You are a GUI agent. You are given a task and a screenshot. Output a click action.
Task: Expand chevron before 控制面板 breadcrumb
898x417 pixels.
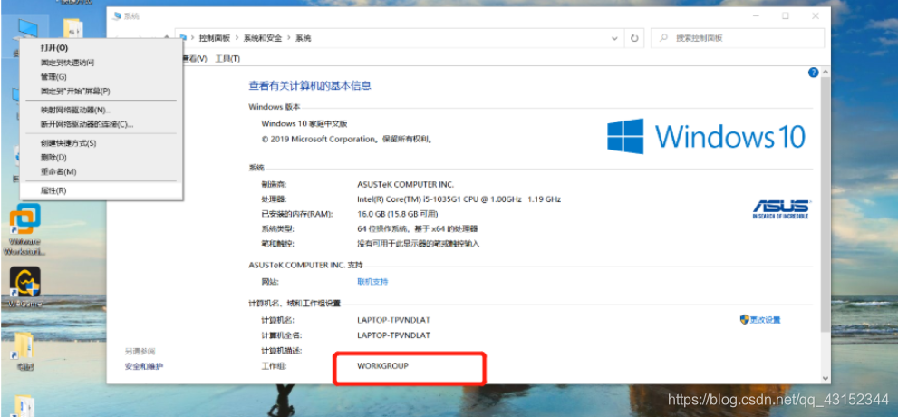pyautogui.click(x=193, y=38)
